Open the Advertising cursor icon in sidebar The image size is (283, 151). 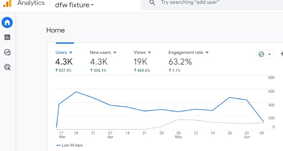point(7,67)
